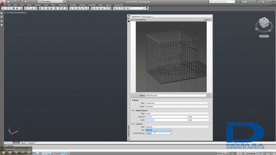Open the AutoCAD application menu button

click(x=3, y=3)
